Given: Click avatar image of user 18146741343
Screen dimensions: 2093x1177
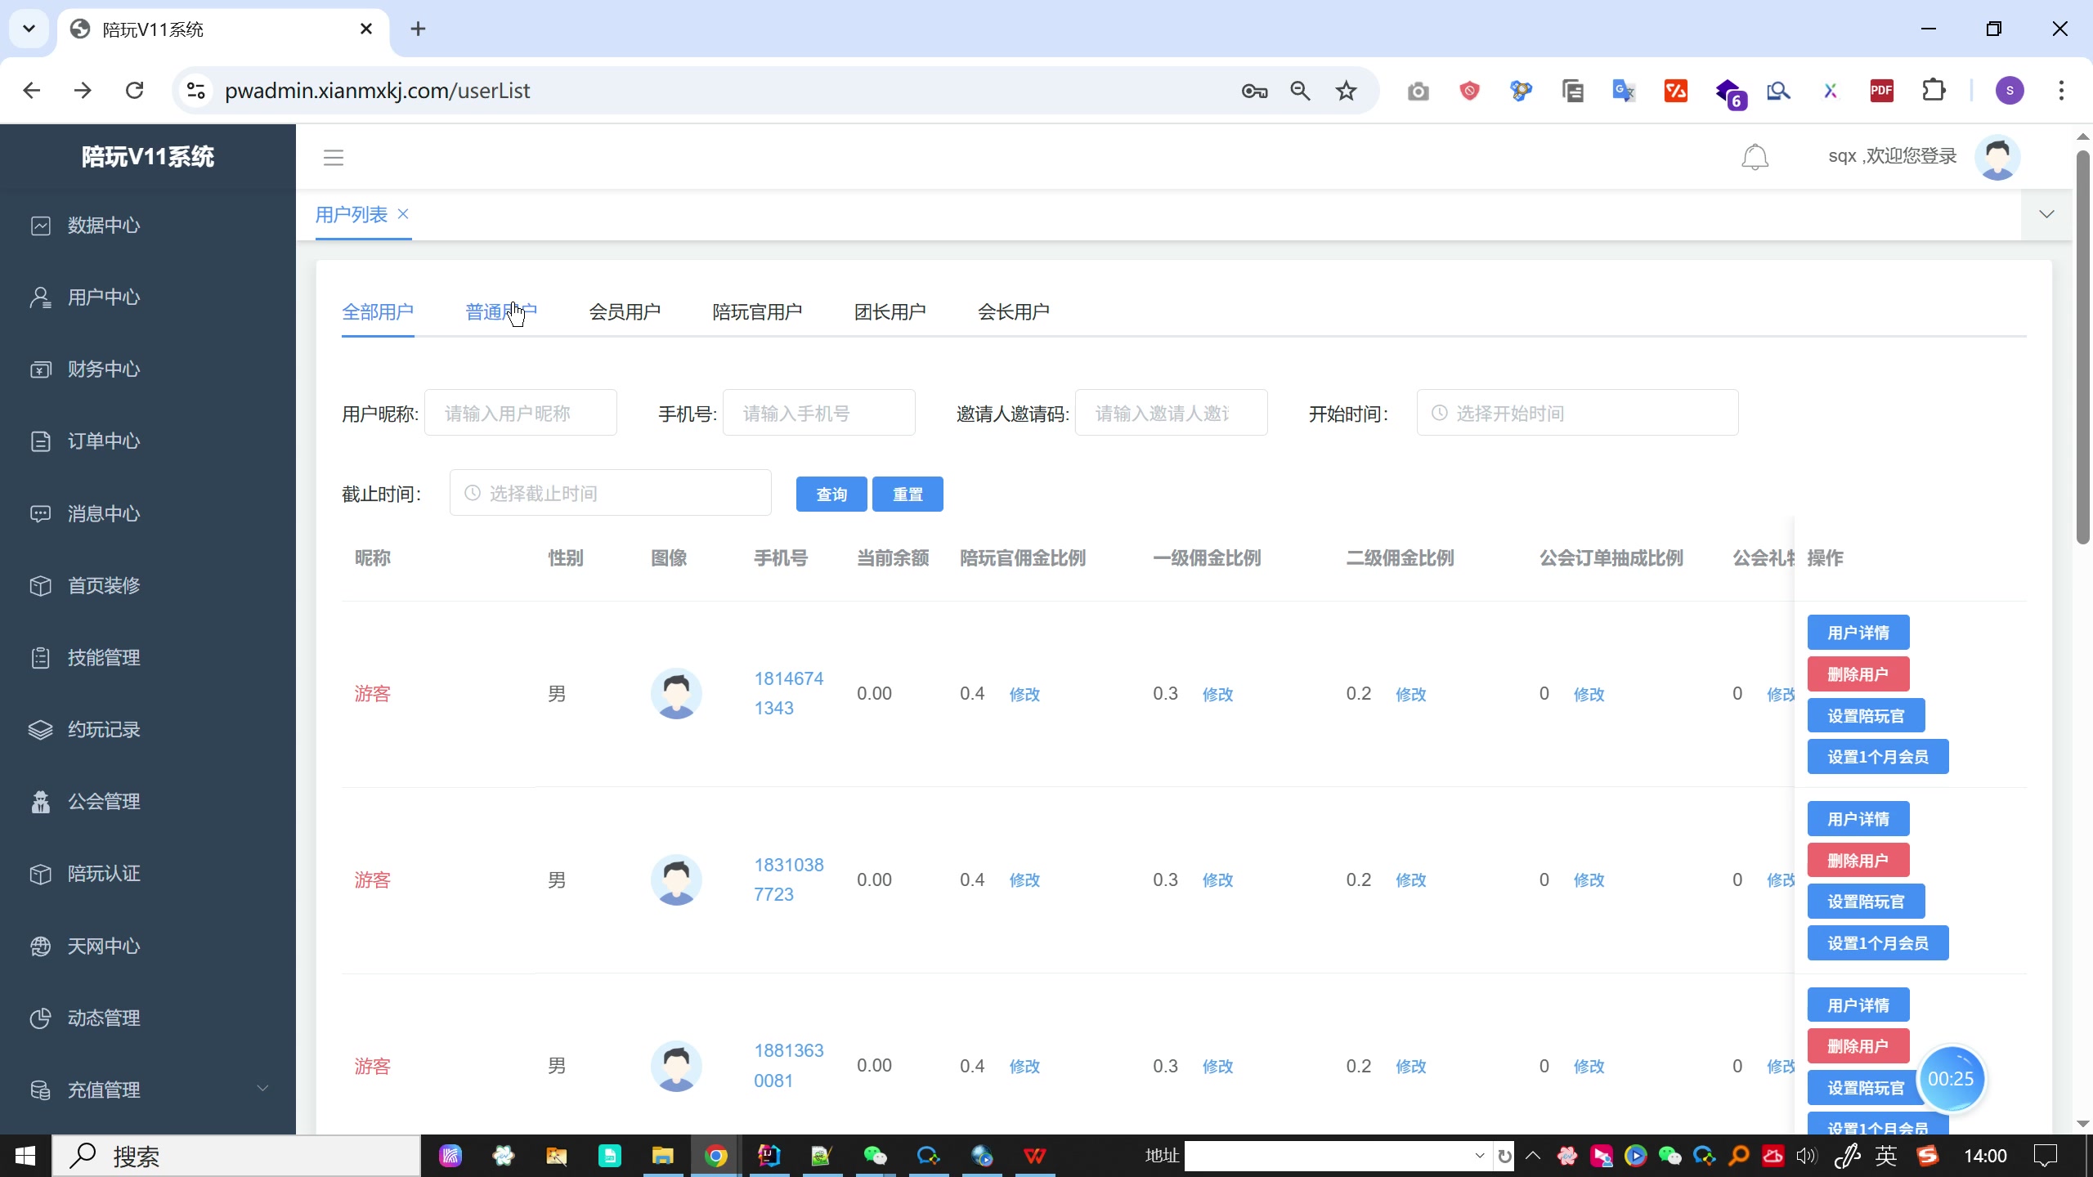Looking at the screenshot, I should click(676, 693).
